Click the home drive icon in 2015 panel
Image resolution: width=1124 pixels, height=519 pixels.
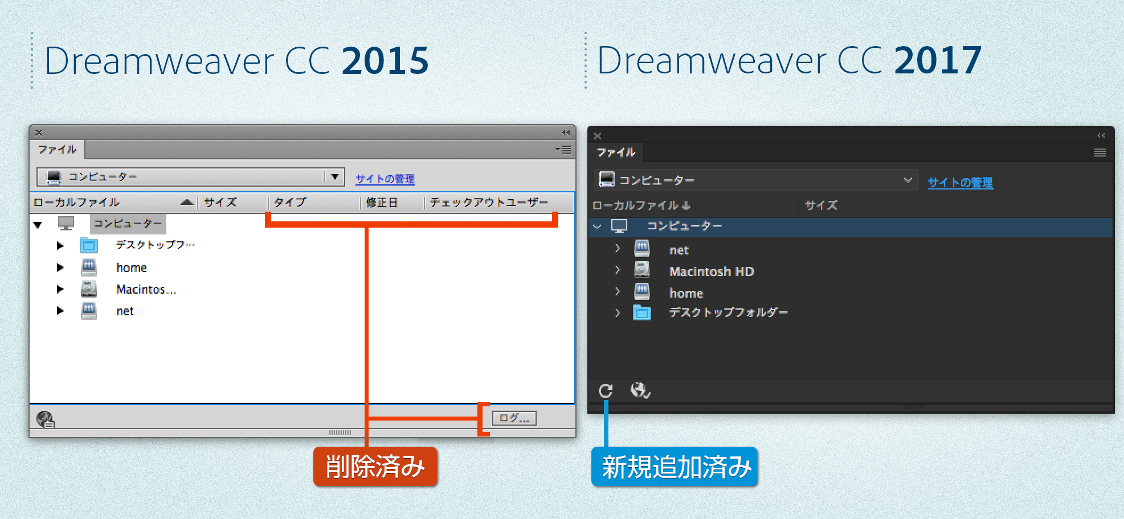pyautogui.click(x=89, y=267)
